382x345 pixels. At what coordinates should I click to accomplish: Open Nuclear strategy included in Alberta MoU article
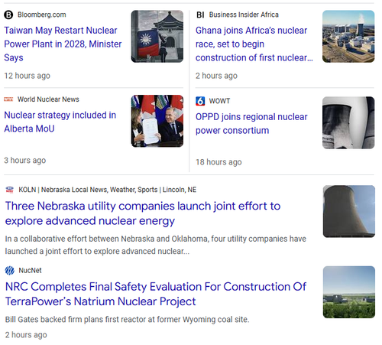coord(60,122)
